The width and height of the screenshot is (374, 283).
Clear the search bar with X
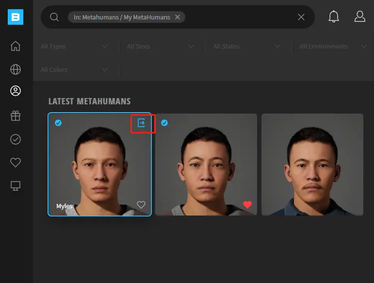[x=301, y=17]
